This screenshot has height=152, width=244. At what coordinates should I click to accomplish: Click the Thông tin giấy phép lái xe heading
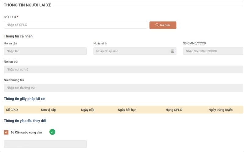[24, 99]
